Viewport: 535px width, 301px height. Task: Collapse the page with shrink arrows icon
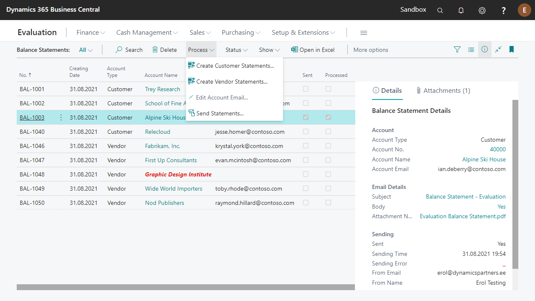point(498,49)
